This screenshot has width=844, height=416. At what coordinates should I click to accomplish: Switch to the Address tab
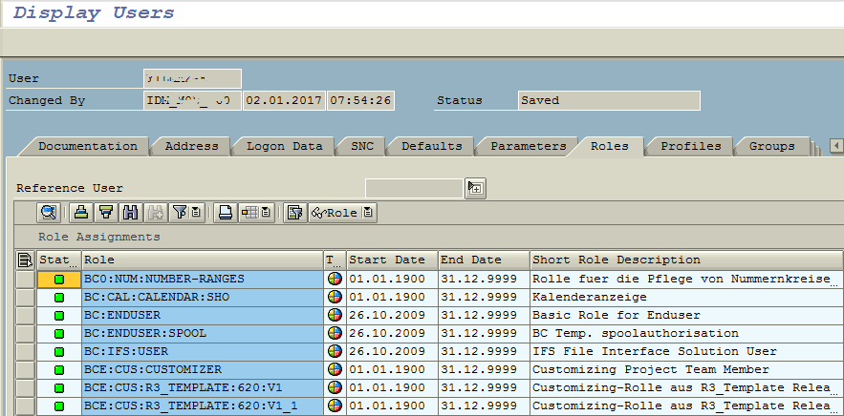tap(191, 146)
